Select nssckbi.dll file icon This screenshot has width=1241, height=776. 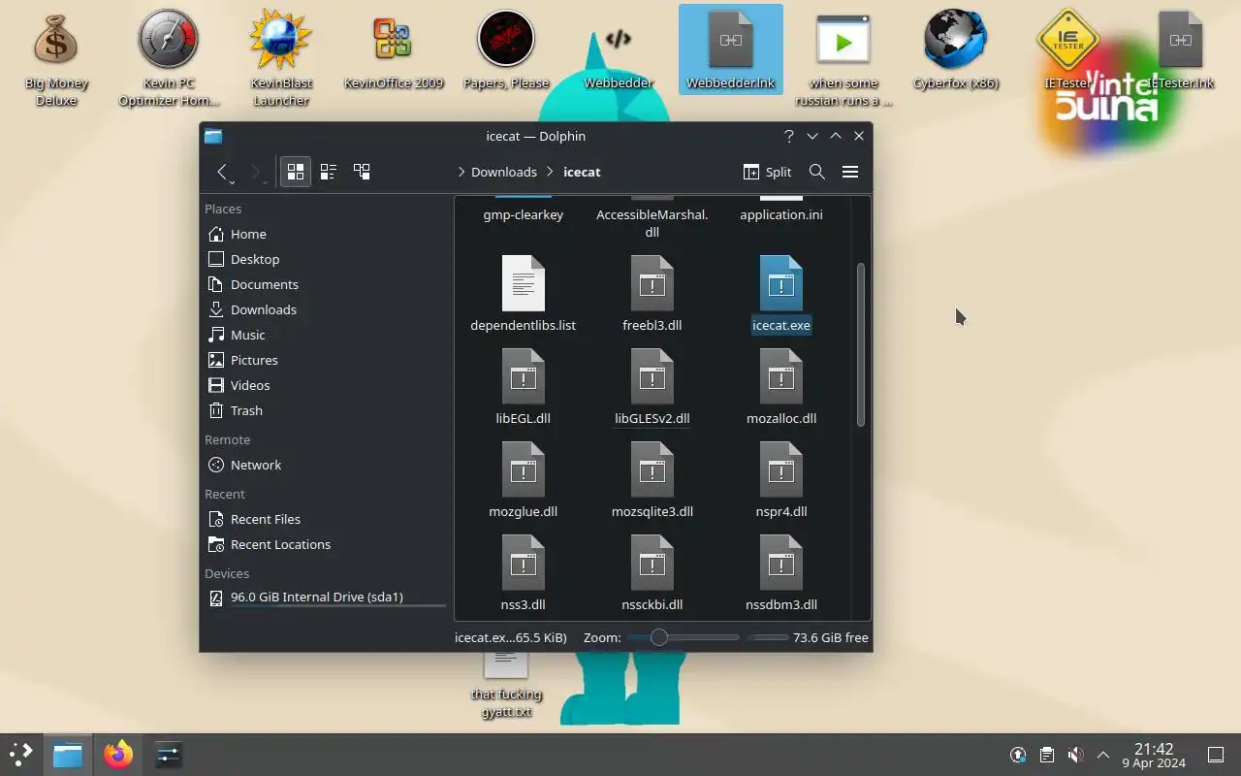point(652,563)
